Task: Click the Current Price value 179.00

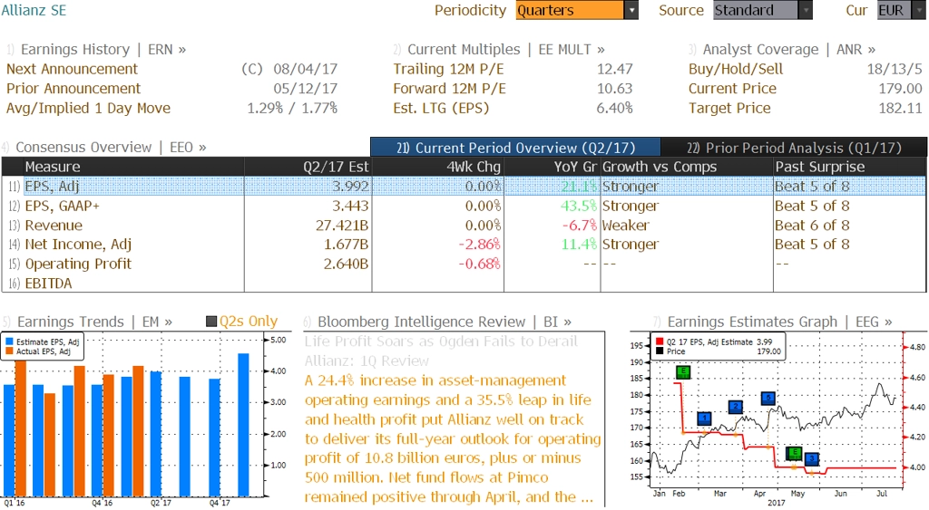Action: tap(900, 89)
